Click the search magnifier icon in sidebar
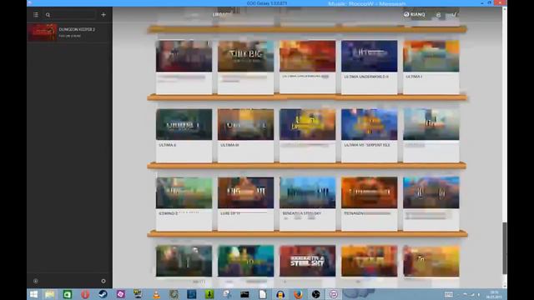Viewport: 534px width, 300px height. (x=48, y=15)
